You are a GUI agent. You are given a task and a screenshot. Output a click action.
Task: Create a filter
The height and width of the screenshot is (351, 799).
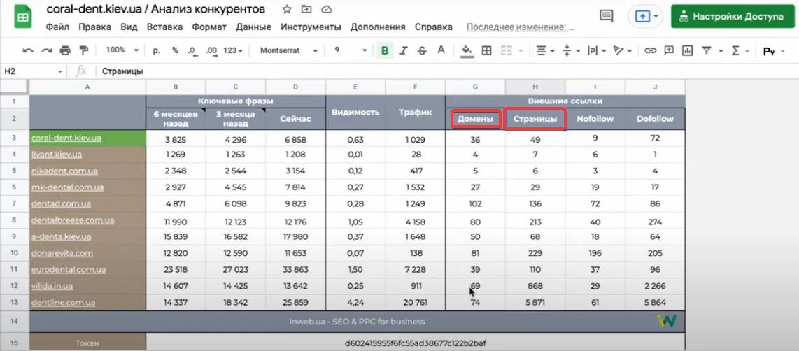(x=707, y=50)
